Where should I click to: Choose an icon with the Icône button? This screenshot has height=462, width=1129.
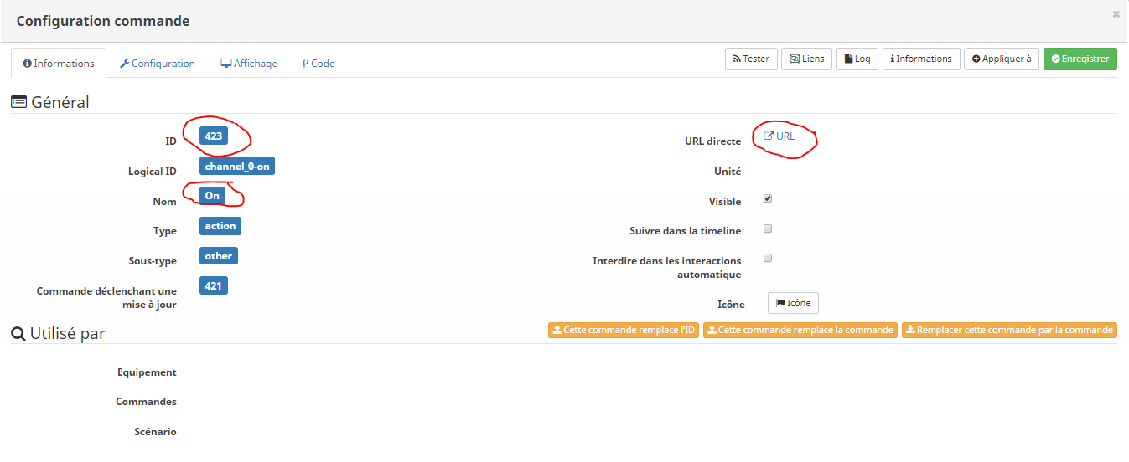click(x=793, y=303)
